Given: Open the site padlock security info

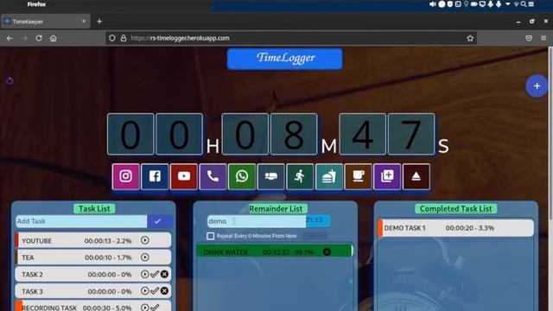Looking at the screenshot, I should [x=124, y=38].
